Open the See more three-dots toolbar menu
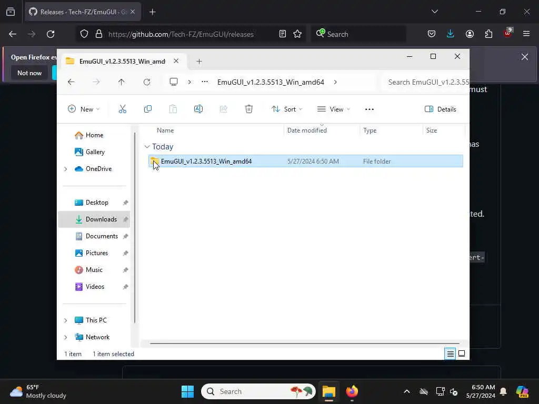 369,109
